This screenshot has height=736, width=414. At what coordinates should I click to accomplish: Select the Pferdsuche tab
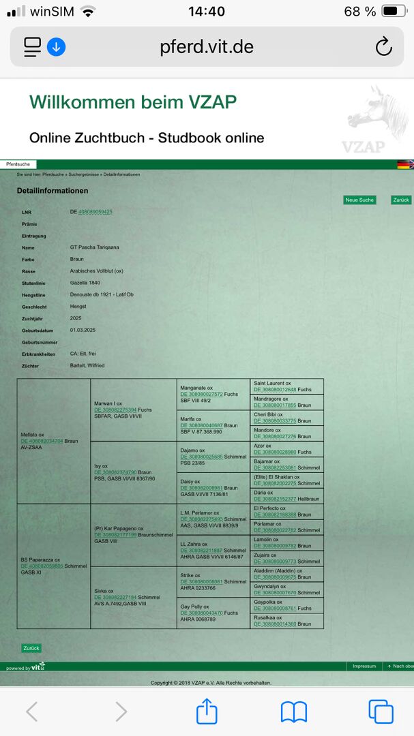pos(18,164)
